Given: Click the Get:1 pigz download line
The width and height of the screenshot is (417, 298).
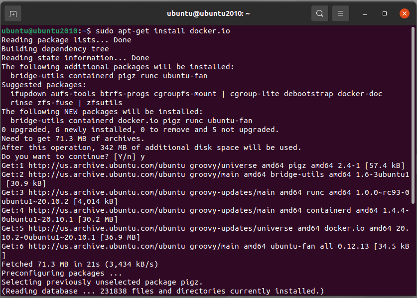Looking at the screenshot, I should (203, 165).
